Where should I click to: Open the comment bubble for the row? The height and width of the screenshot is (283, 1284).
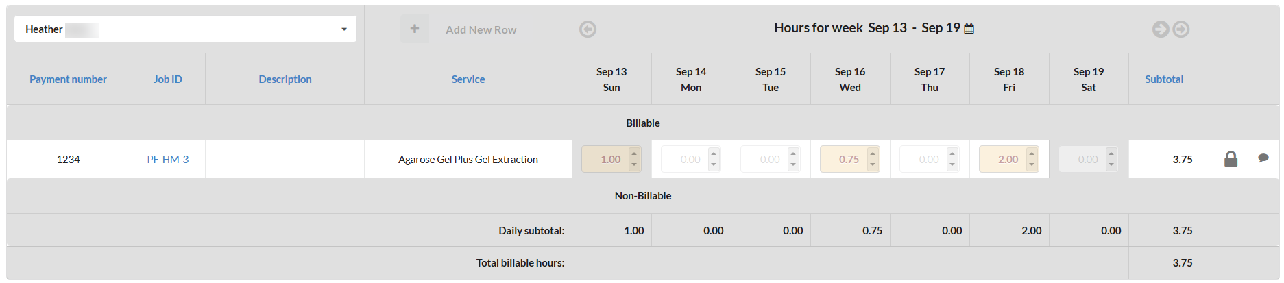point(1263,158)
